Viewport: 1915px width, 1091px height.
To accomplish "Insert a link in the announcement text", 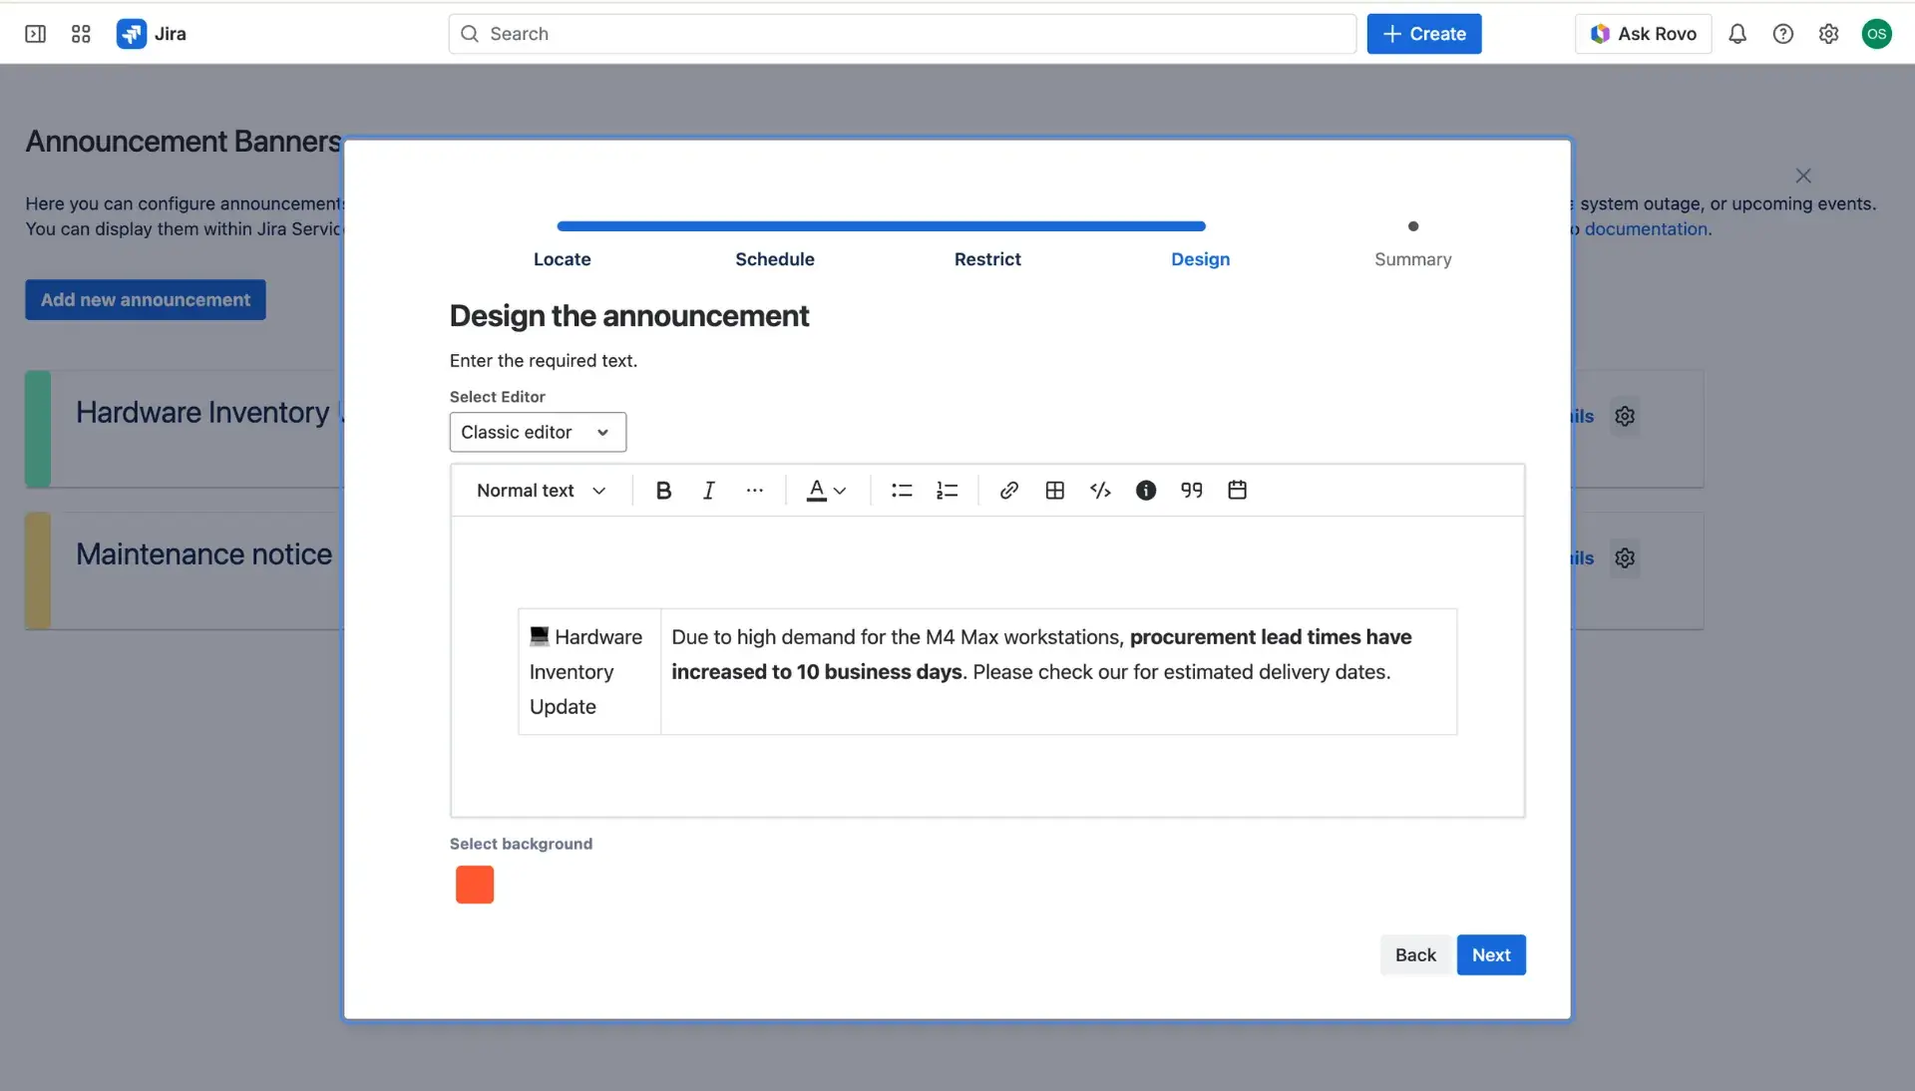I will coord(1008,490).
